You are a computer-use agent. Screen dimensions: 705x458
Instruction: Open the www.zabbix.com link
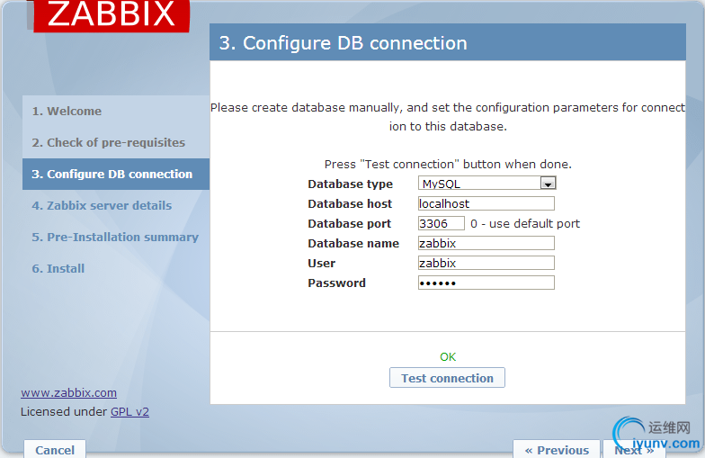pyautogui.click(x=68, y=392)
